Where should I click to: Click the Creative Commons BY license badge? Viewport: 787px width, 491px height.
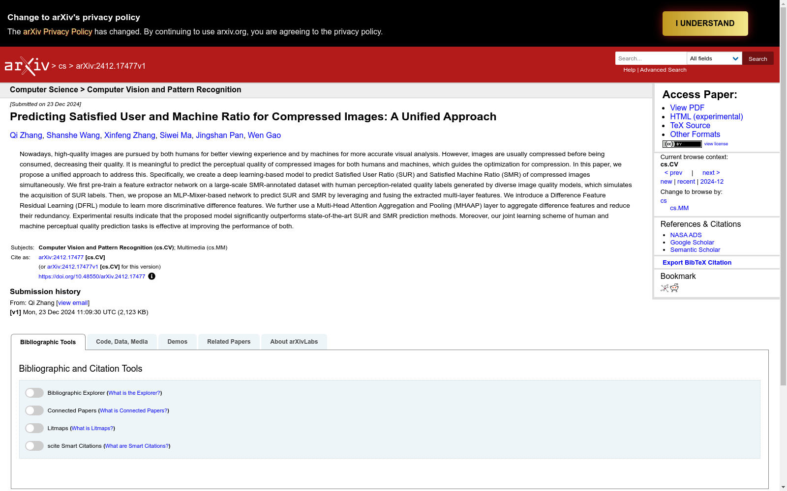[x=682, y=144]
